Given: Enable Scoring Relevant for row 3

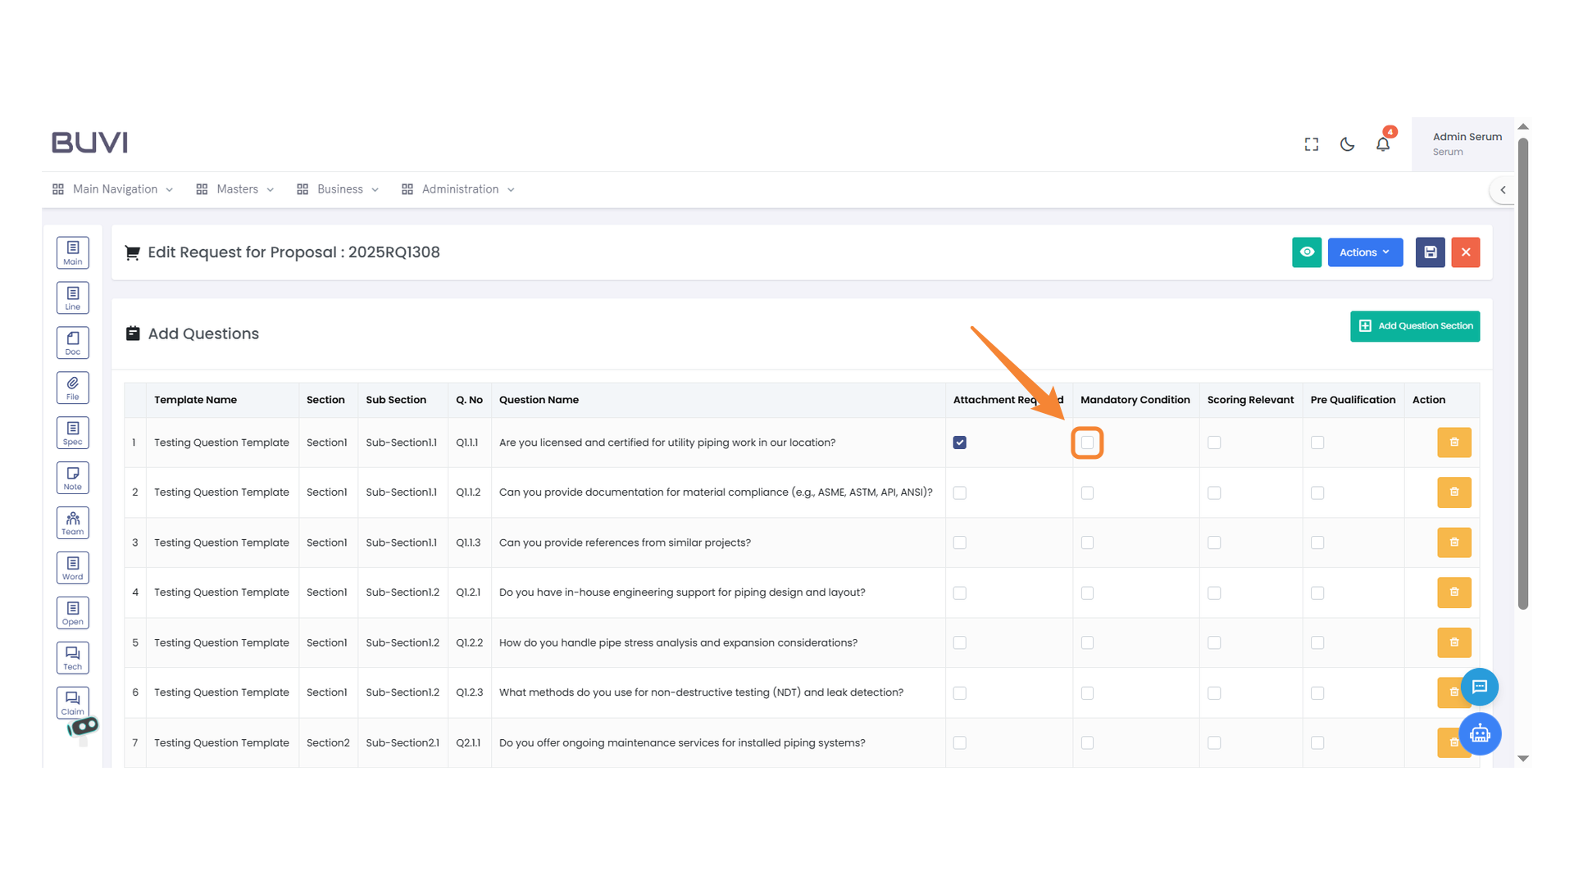Looking at the screenshot, I should coord(1214,542).
